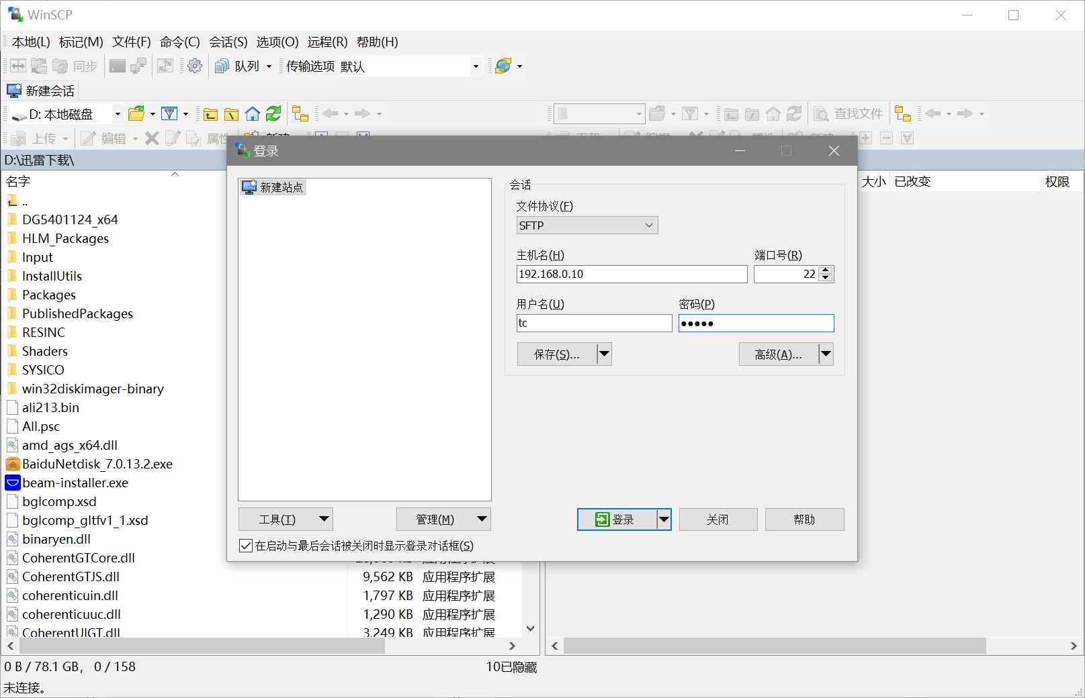Click the Advanced (高级) button
Screen dimensions: 1085x698
tap(779, 354)
